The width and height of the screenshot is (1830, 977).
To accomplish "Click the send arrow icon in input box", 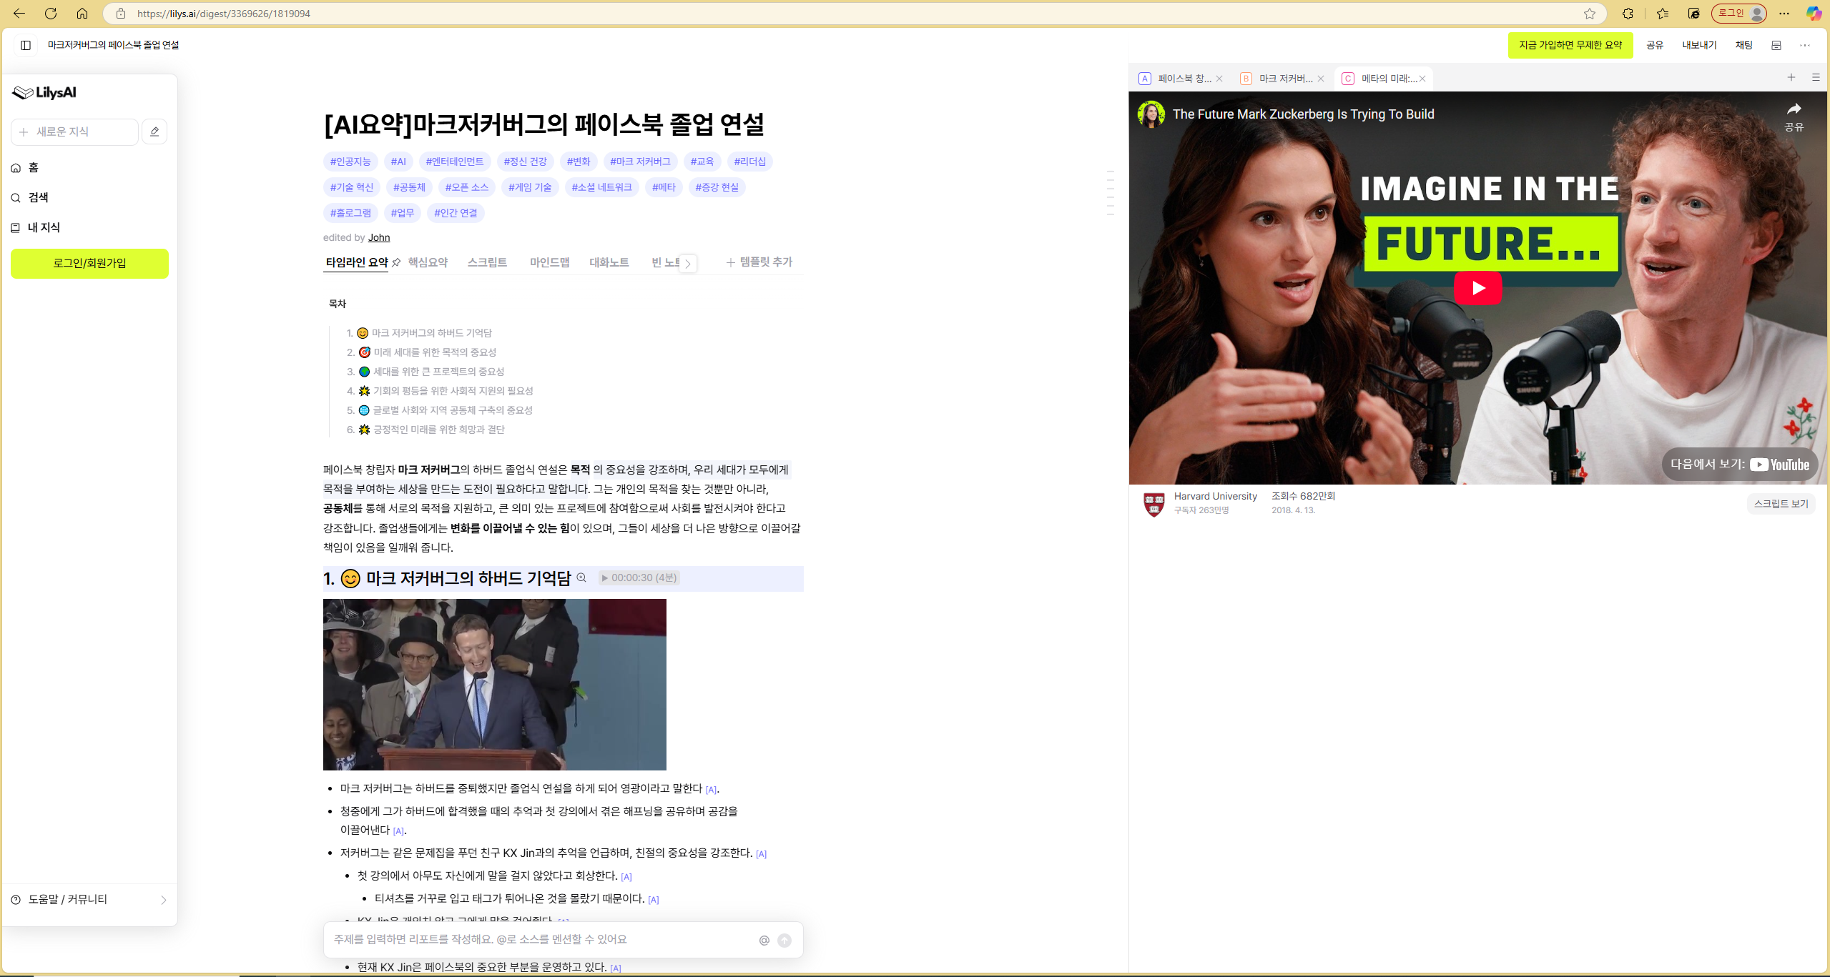I will 784,941.
